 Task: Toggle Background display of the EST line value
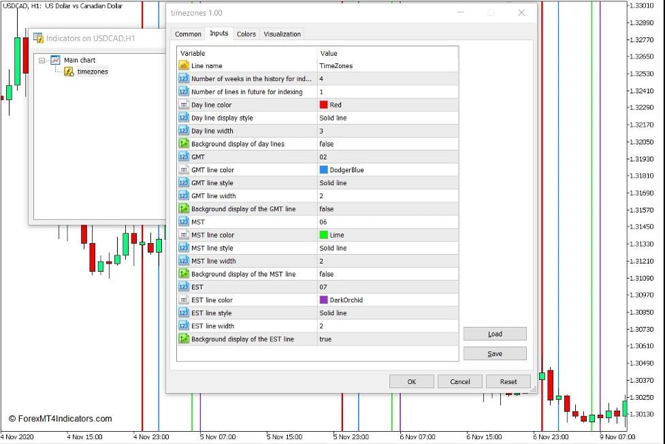click(387, 339)
